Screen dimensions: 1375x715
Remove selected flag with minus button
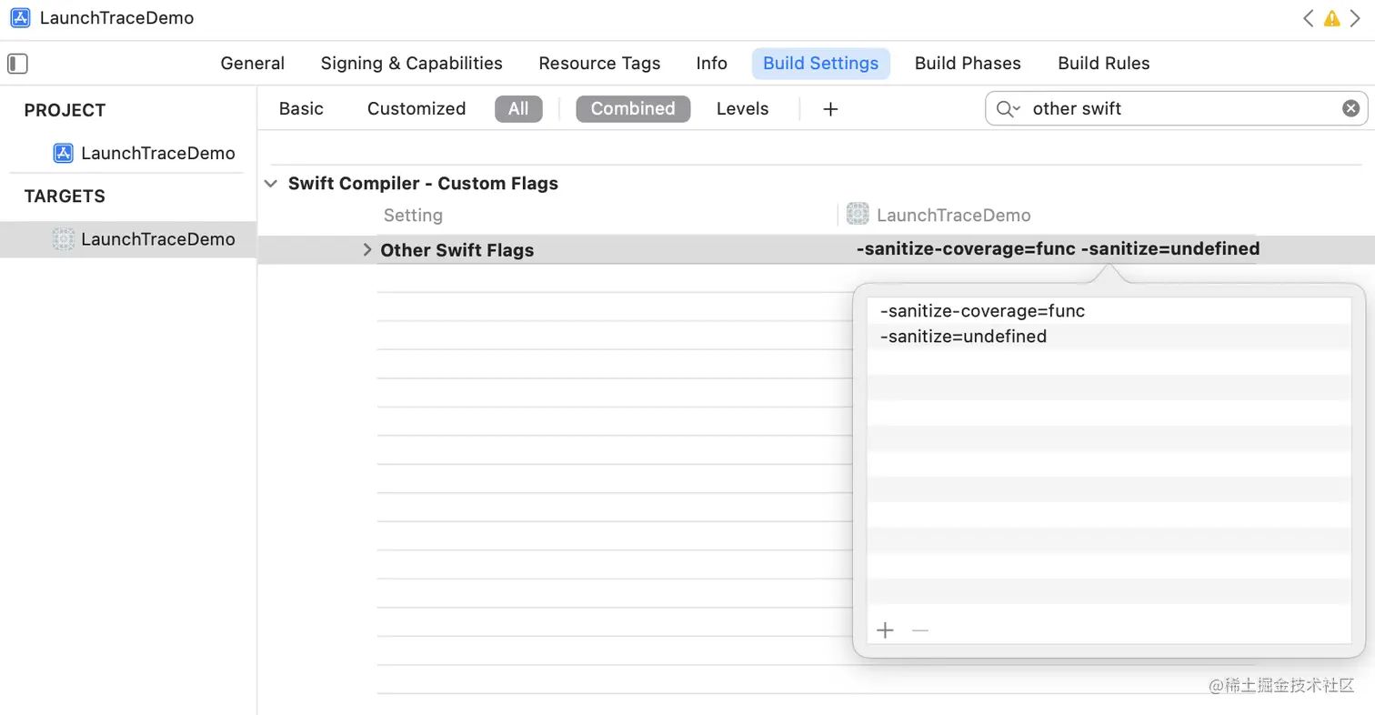tap(920, 630)
